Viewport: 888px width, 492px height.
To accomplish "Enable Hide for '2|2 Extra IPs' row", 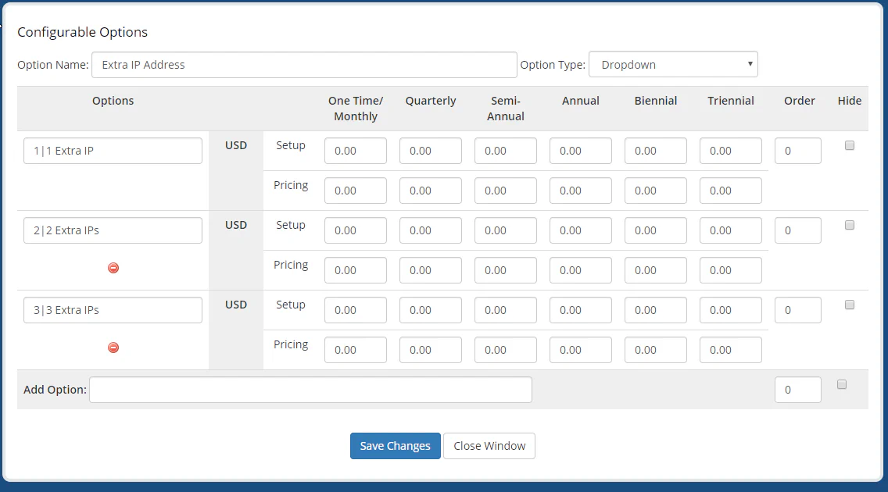I will tap(850, 225).
